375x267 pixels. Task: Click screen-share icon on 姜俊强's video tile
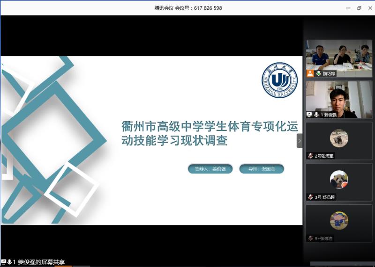click(x=309, y=115)
